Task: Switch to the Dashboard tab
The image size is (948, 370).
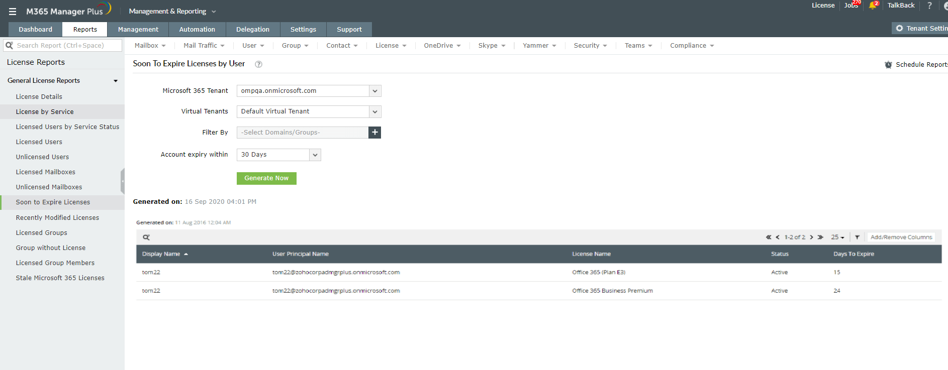Action: 35,30
